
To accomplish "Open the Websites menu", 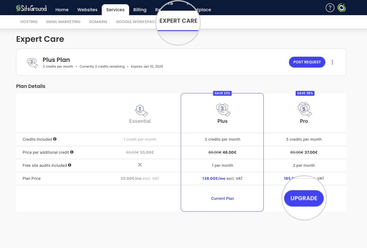I will pyautogui.click(x=87, y=10).
